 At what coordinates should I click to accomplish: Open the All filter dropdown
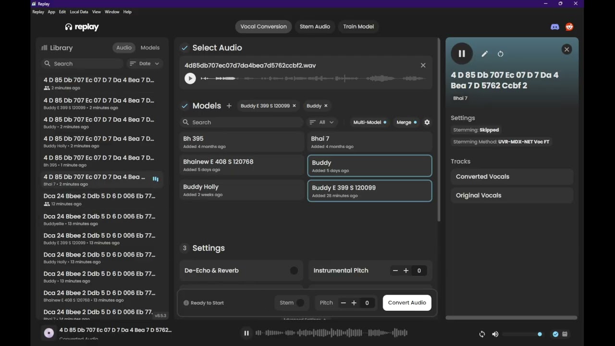coord(322,123)
